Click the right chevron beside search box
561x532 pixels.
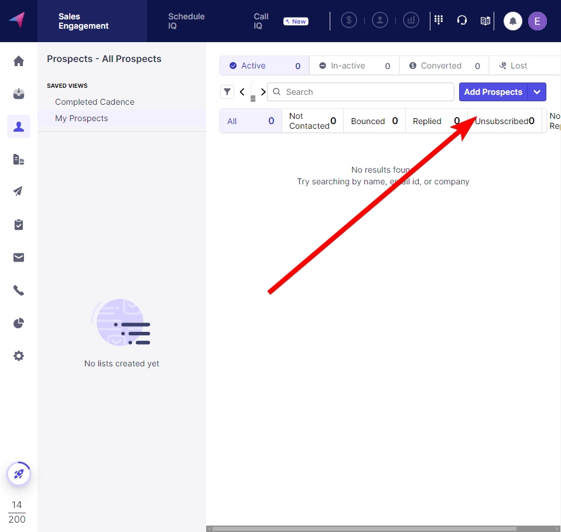pos(263,92)
